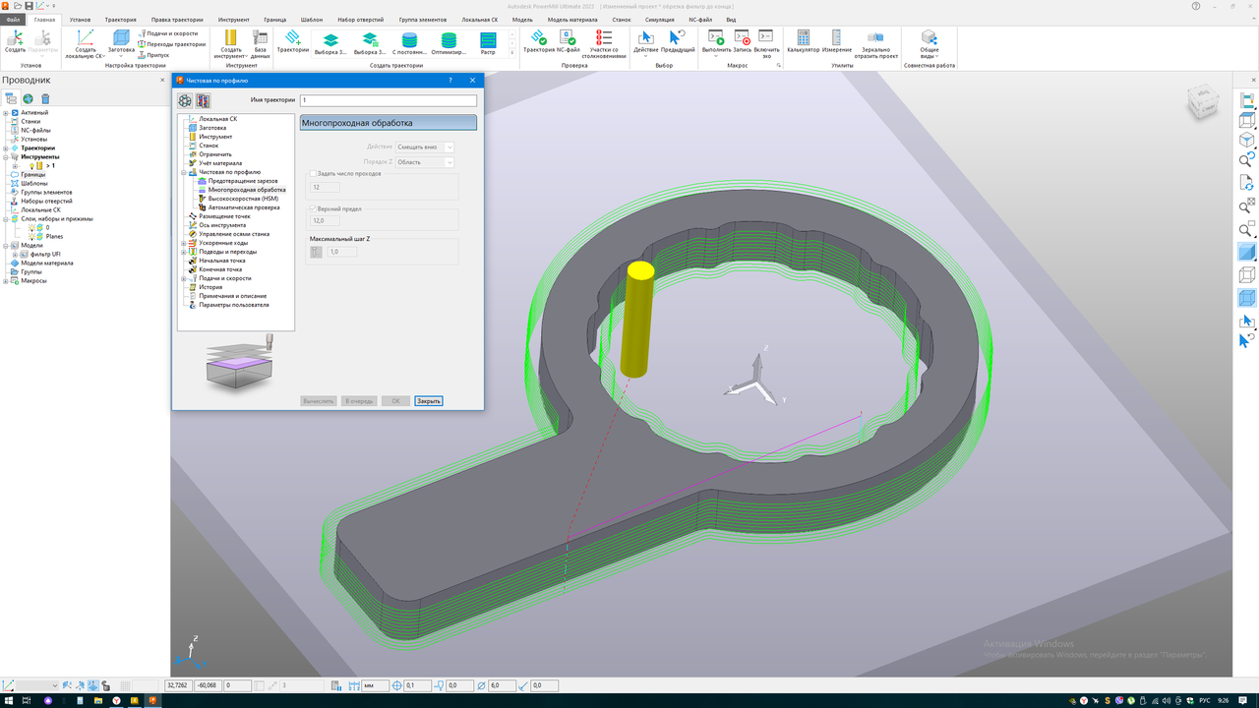Select Начальная точка in dialog tree

click(x=222, y=261)
